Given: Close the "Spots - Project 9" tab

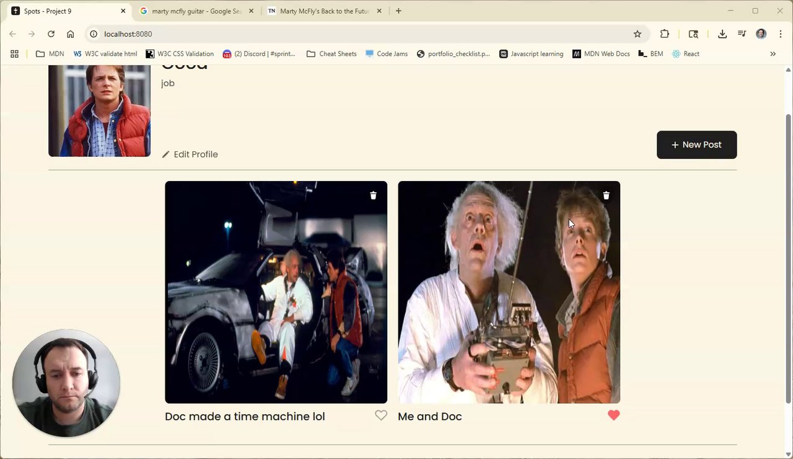Looking at the screenshot, I should click(123, 11).
